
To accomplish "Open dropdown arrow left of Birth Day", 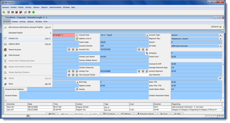I will (x=77, y=82).
